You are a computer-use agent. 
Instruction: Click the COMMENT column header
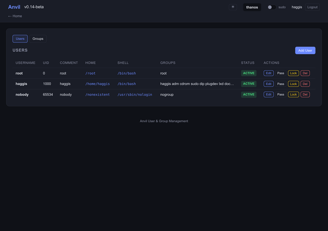(69, 63)
